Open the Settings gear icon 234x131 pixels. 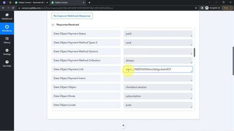pos(7,50)
